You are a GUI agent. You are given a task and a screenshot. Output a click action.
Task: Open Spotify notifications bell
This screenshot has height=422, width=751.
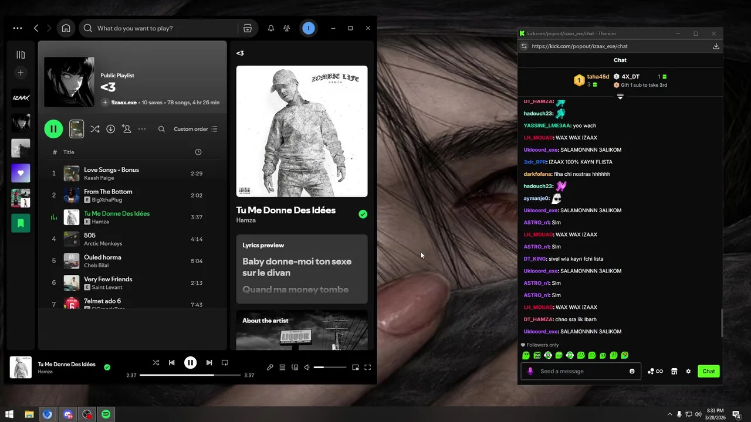click(x=271, y=28)
